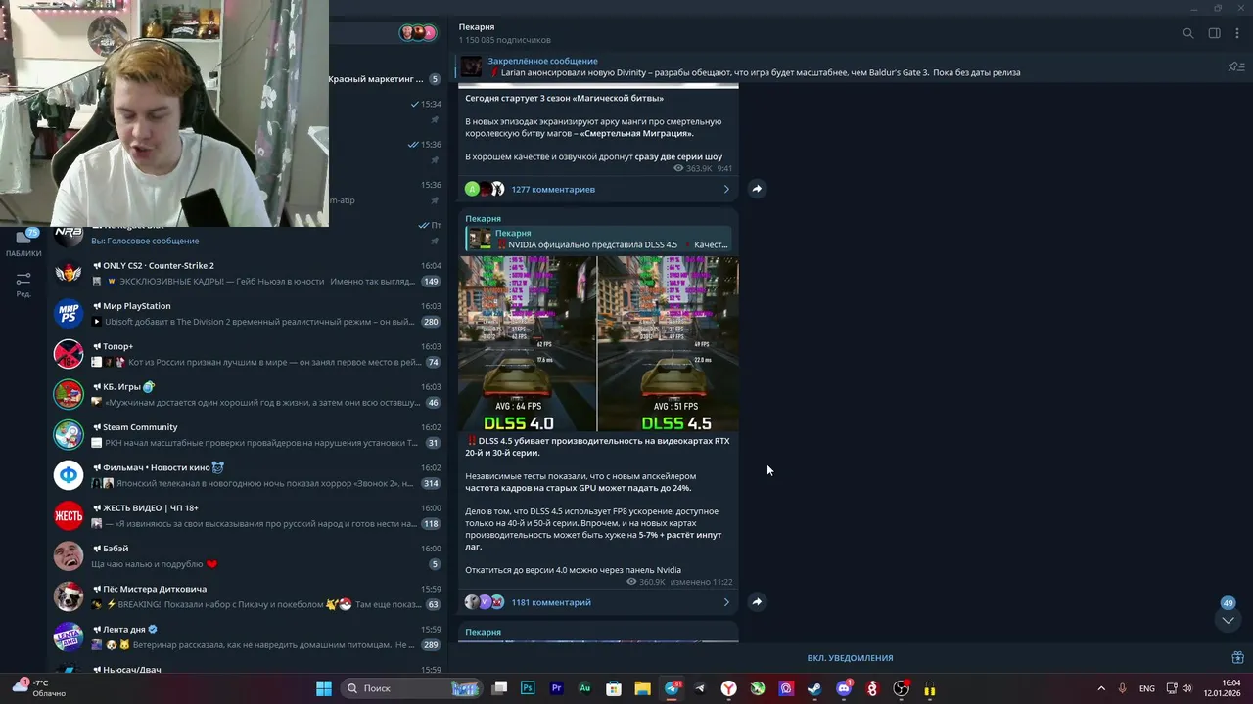Click microphone icon in system tray
Viewport: 1253px width, 704px height.
coord(1123,688)
